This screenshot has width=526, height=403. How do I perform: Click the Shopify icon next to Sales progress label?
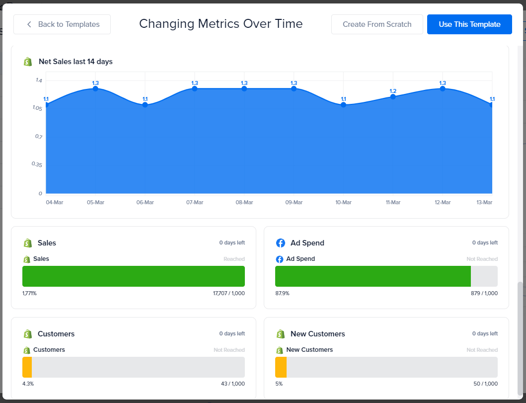point(26,259)
